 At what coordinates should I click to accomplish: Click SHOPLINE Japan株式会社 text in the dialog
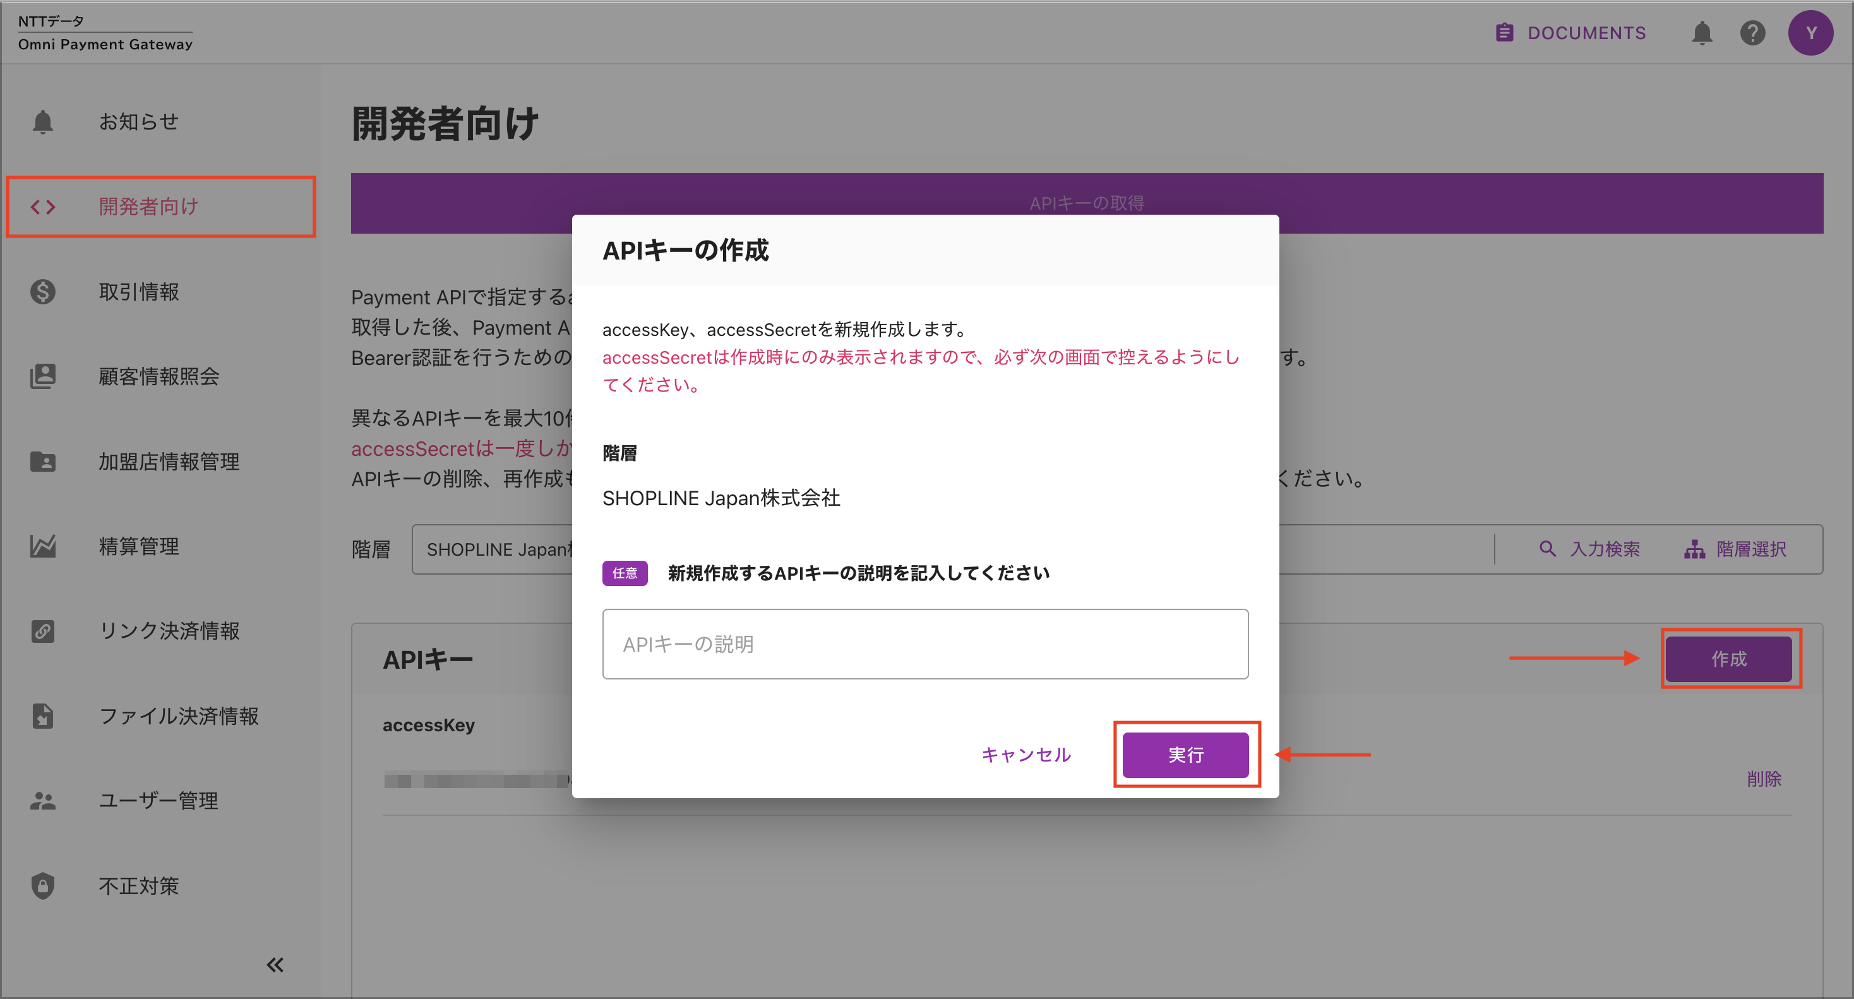[x=721, y=498]
